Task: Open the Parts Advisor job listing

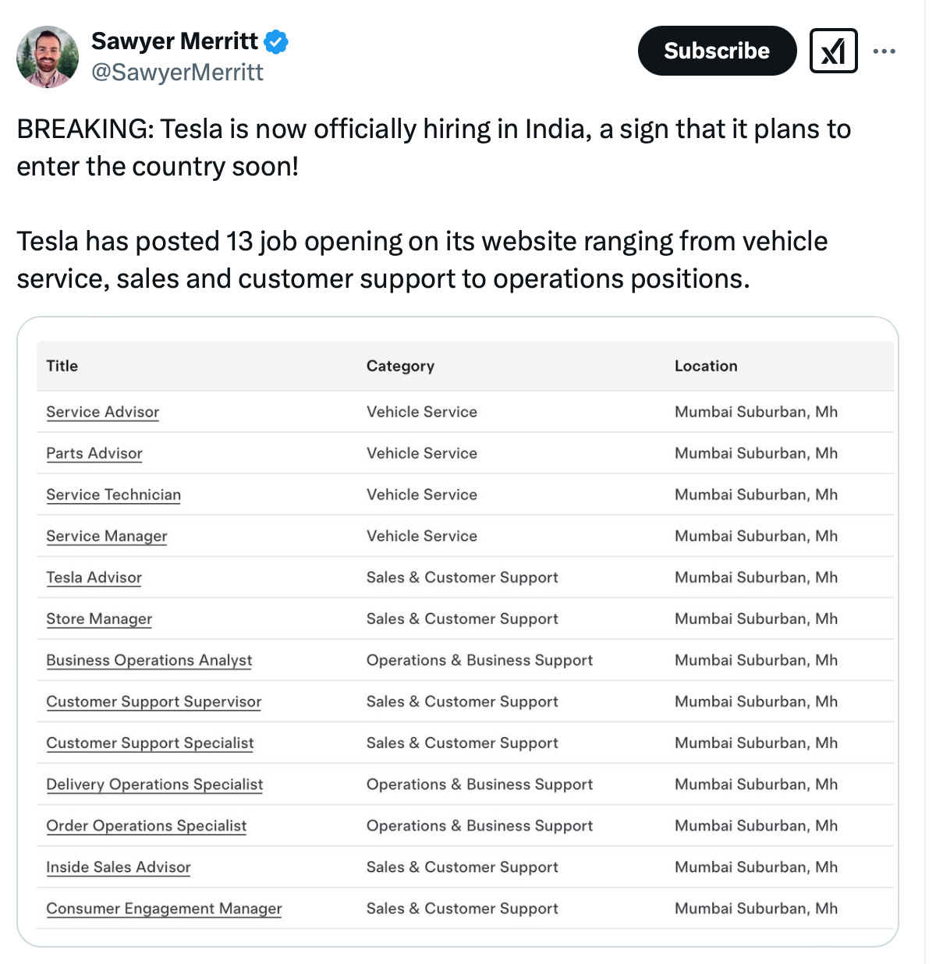Action: coord(94,453)
